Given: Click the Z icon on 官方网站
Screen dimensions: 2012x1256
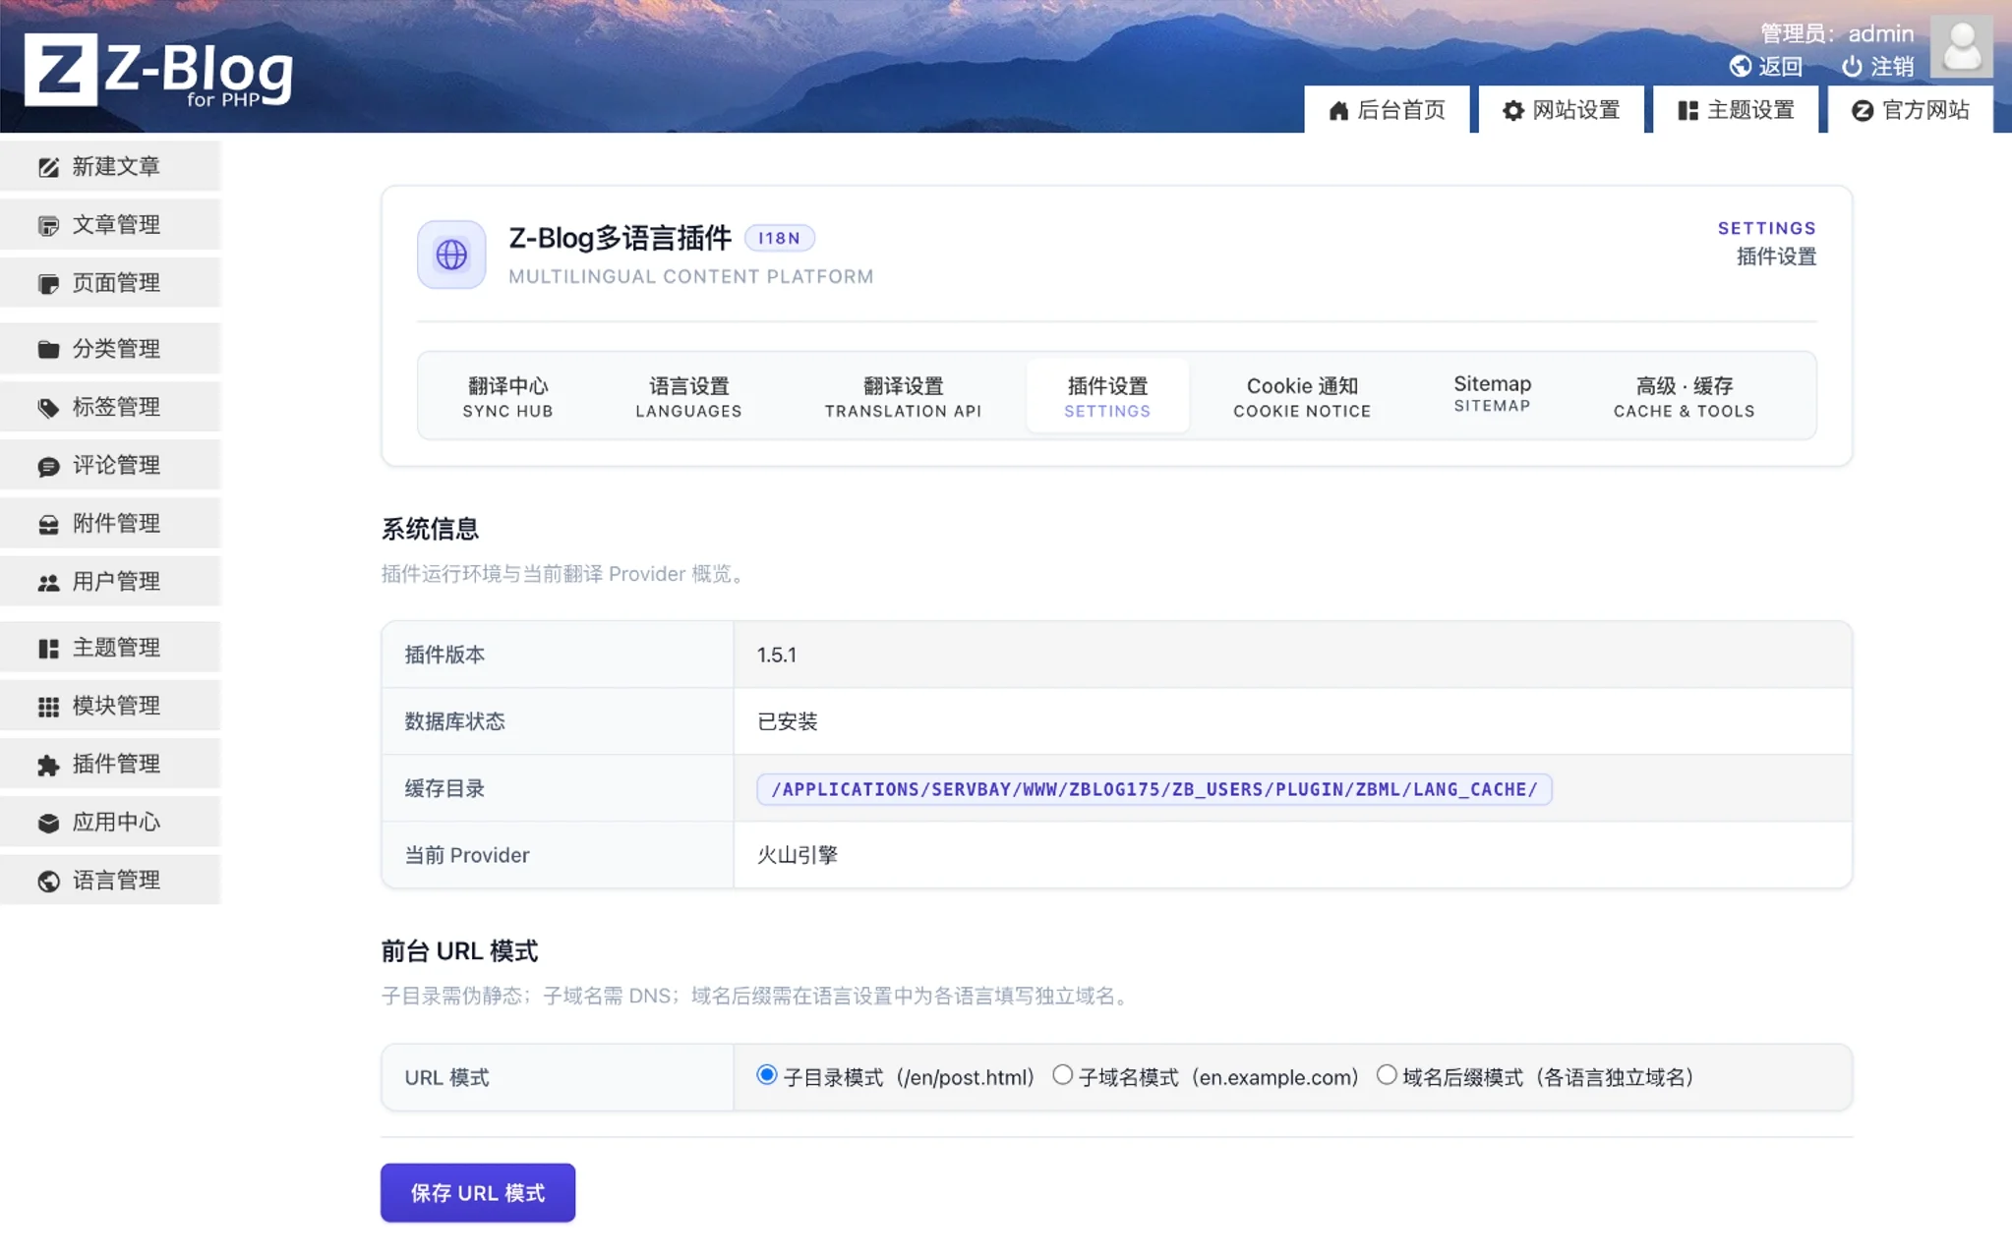Looking at the screenshot, I should click(1862, 110).
